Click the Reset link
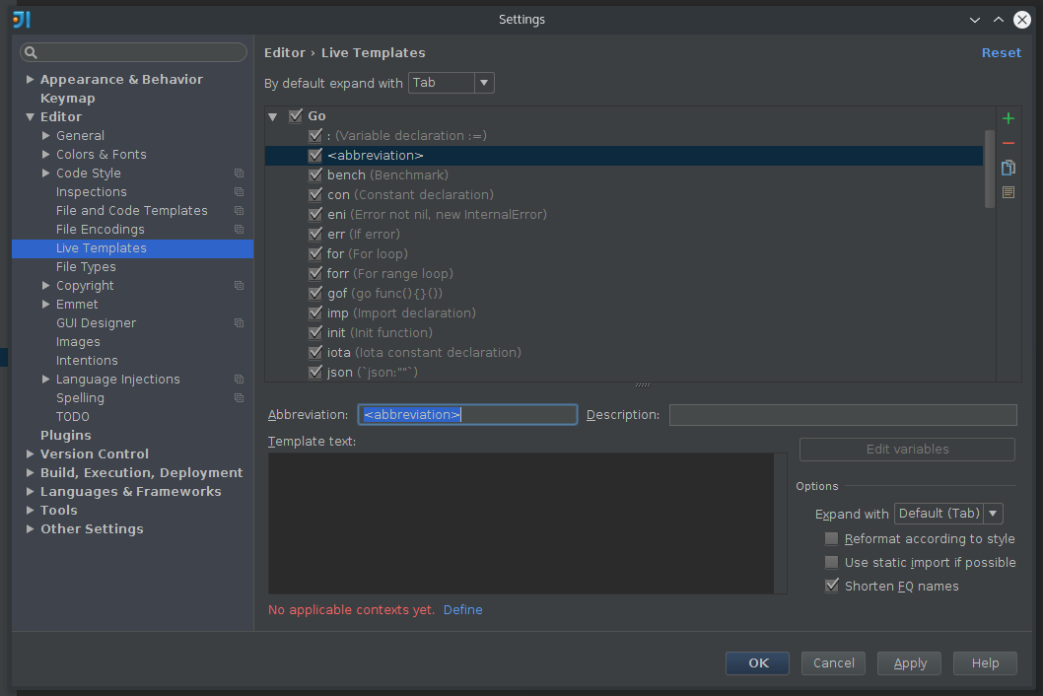The image size is (1043, 696). 1002,52
